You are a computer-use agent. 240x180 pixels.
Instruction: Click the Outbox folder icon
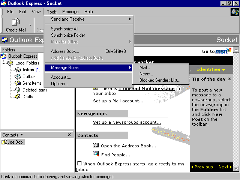tap(18, 76)
